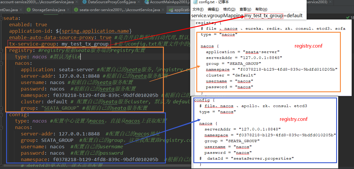Click the Spring config icon on application tab
Screen dimensions: 354x169
[171, 10]
